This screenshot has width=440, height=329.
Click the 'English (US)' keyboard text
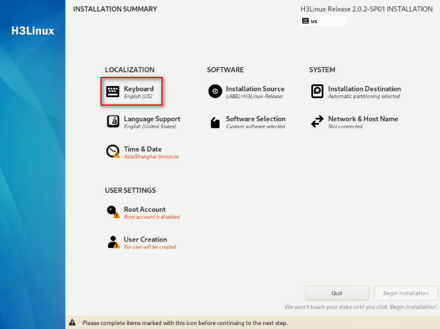tap(138, 96)
